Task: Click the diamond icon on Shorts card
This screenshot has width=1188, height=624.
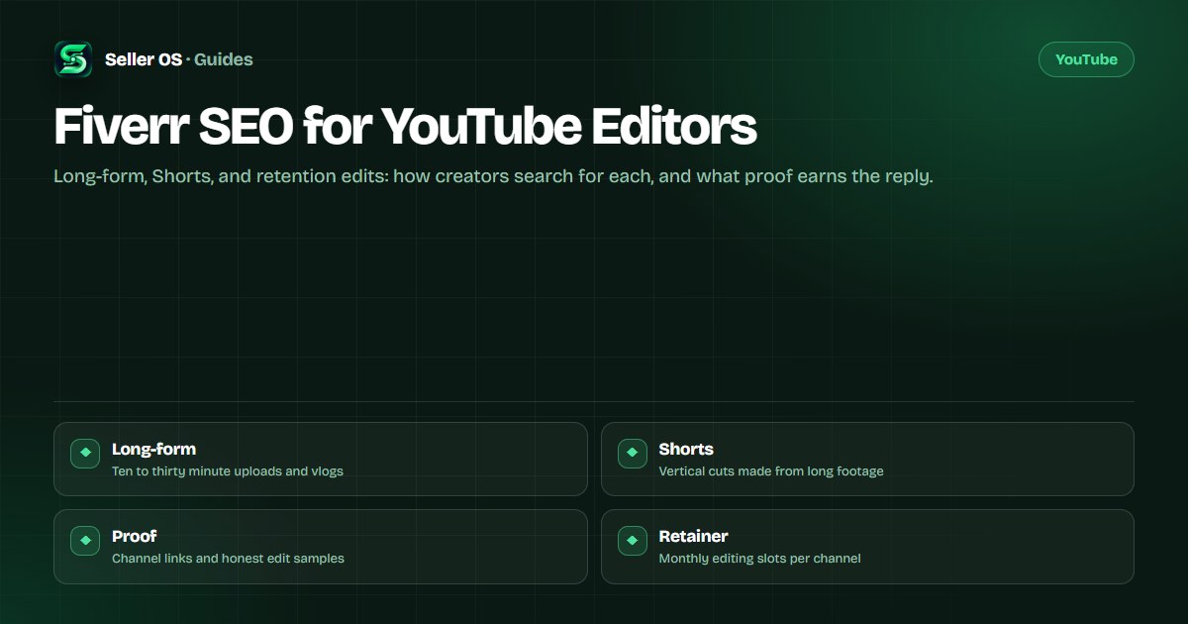Action: point(633,454)
